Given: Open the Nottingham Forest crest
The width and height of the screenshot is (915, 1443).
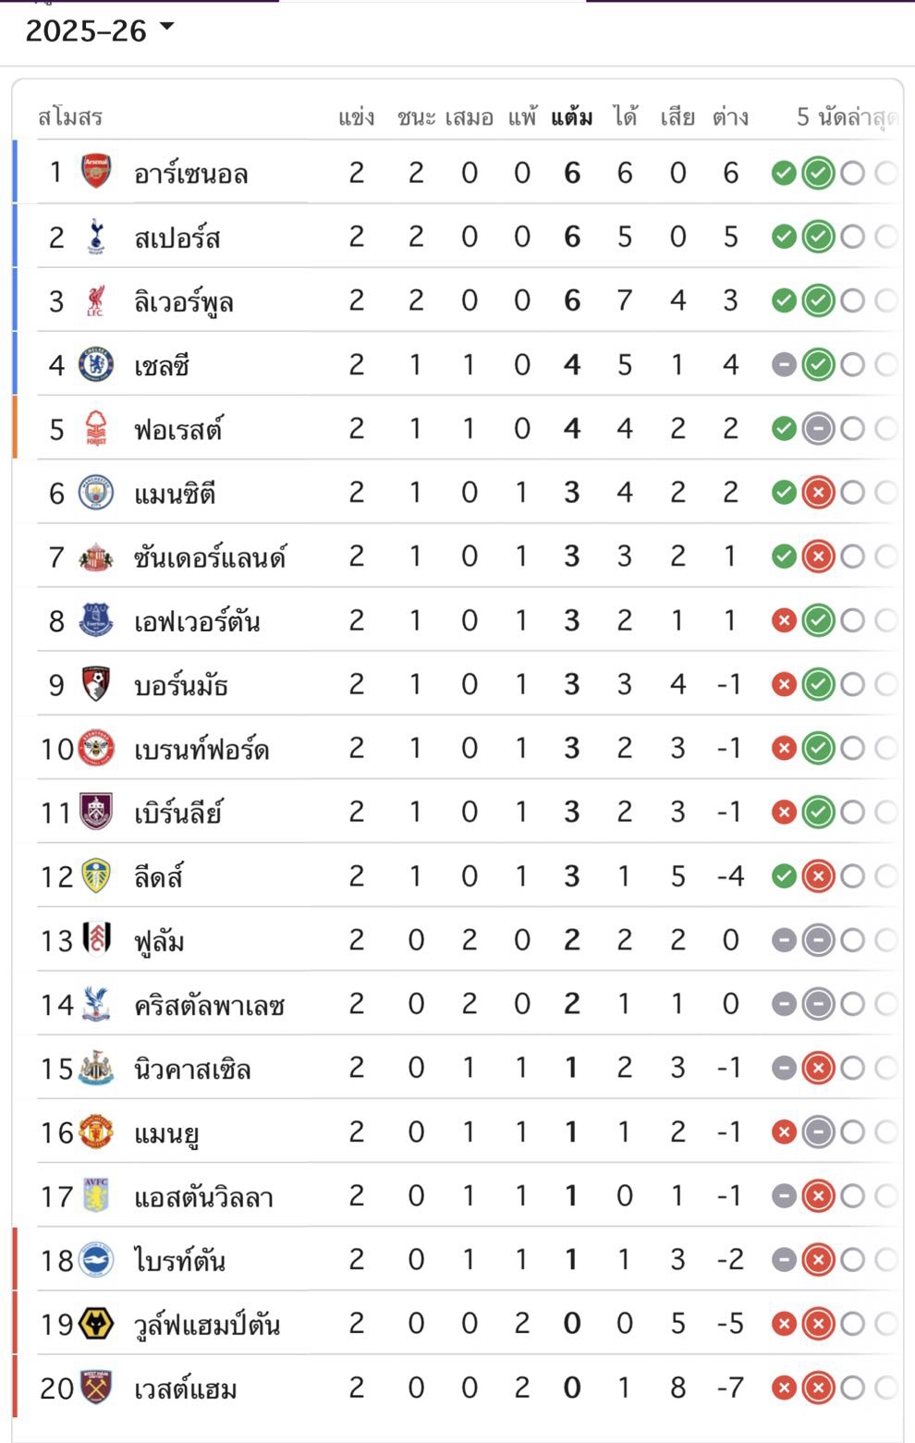Looking at the screenshot, I should tap(96, 428).
